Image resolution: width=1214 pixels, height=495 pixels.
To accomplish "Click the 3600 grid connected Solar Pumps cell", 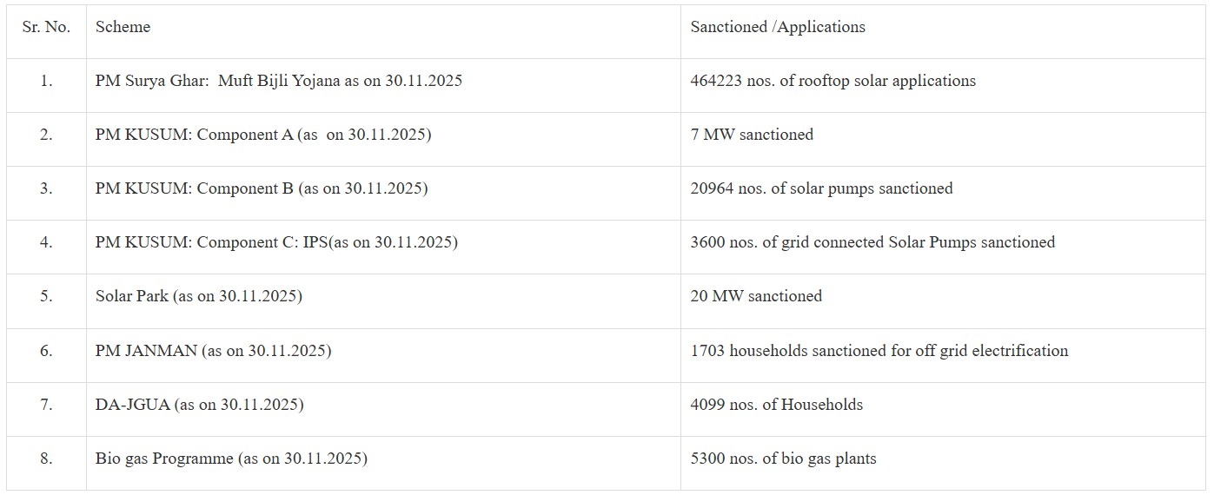I will 872,242.
